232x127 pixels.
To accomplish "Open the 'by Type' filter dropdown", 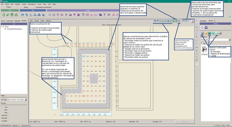I will click(x=26, y=99).
